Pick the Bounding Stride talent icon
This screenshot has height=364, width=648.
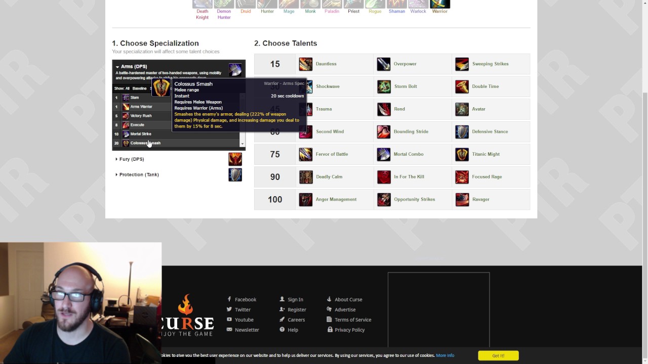point(384,132)
